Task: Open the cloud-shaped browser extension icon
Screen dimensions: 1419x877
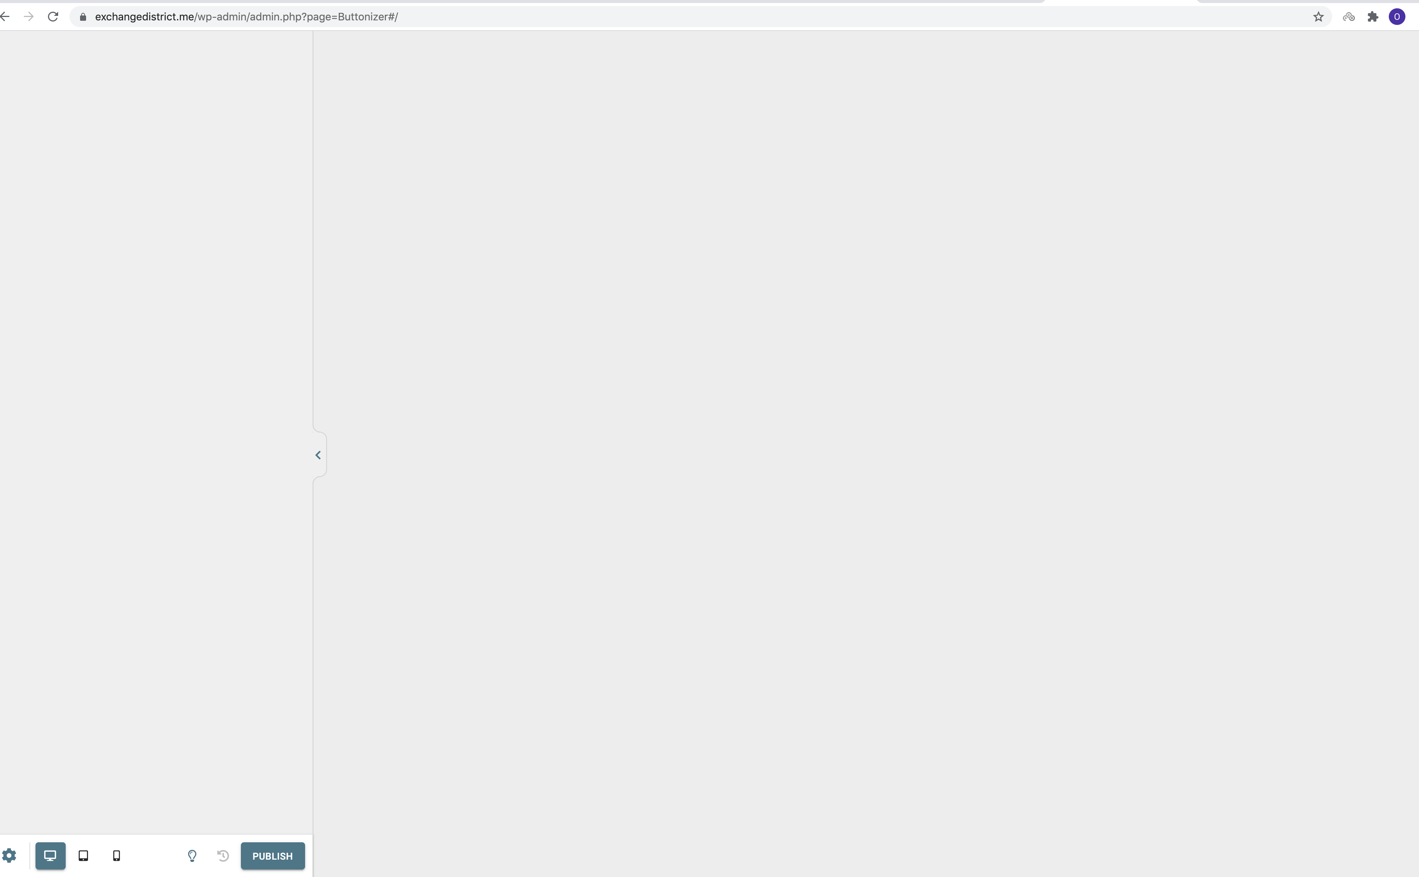Action: tap(1349, 17)
